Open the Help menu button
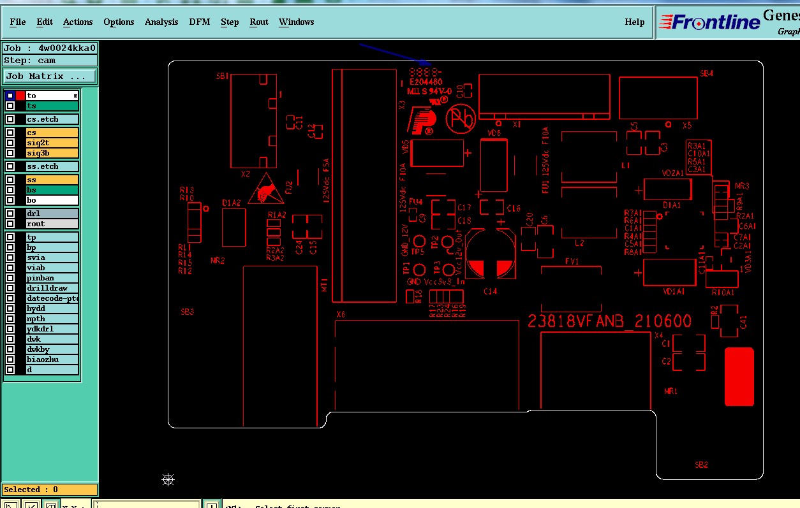This screenshot has width=800, height=508. click(x=635, y=22)
